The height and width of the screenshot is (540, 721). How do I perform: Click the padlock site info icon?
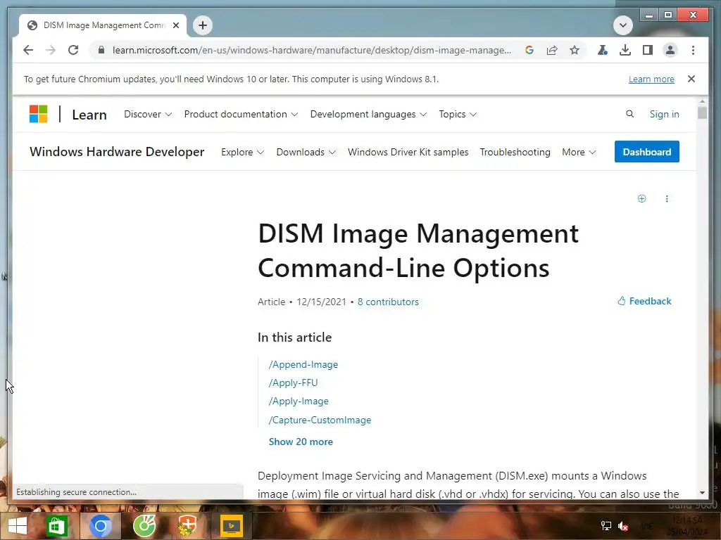101,50
